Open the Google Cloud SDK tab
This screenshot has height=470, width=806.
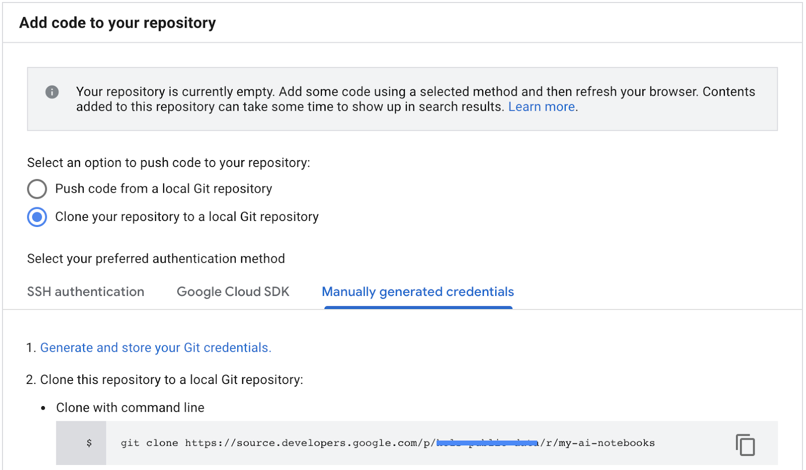tap(233, 292)
